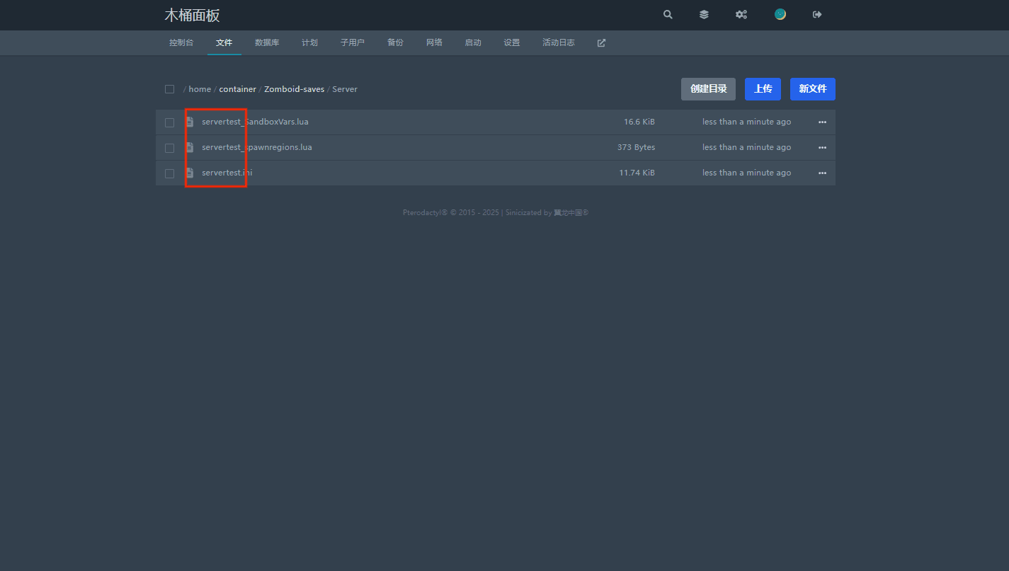Click file icon beside servertest_SandboxVars.lua
Image resolution: width=1009 pixels, height=571 pixels.
190,122
